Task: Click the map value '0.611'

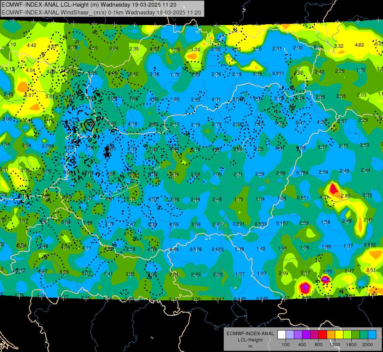Action: pos(303,198)
